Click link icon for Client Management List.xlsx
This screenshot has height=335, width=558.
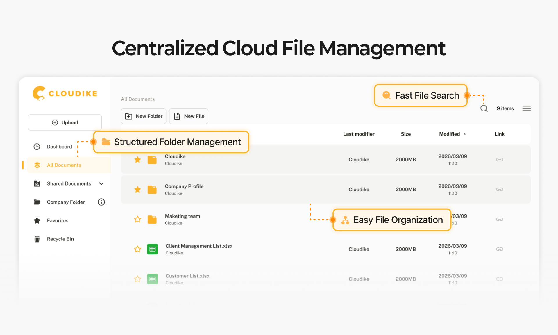499,249
